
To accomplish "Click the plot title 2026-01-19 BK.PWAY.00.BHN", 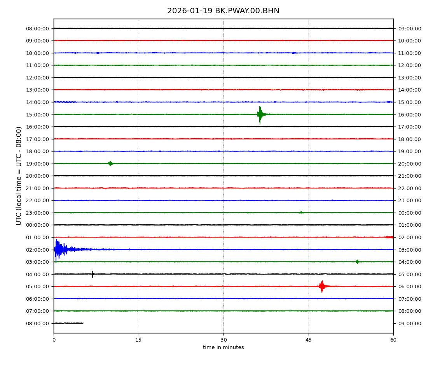I will pos(223,11).
